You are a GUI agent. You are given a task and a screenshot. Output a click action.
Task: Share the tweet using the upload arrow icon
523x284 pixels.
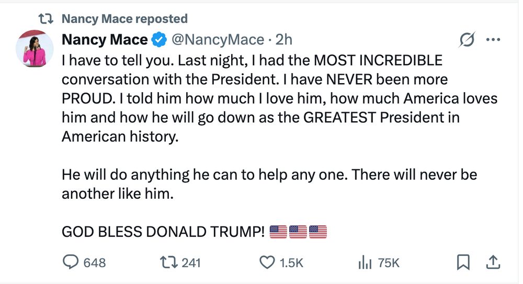[493, 262]
